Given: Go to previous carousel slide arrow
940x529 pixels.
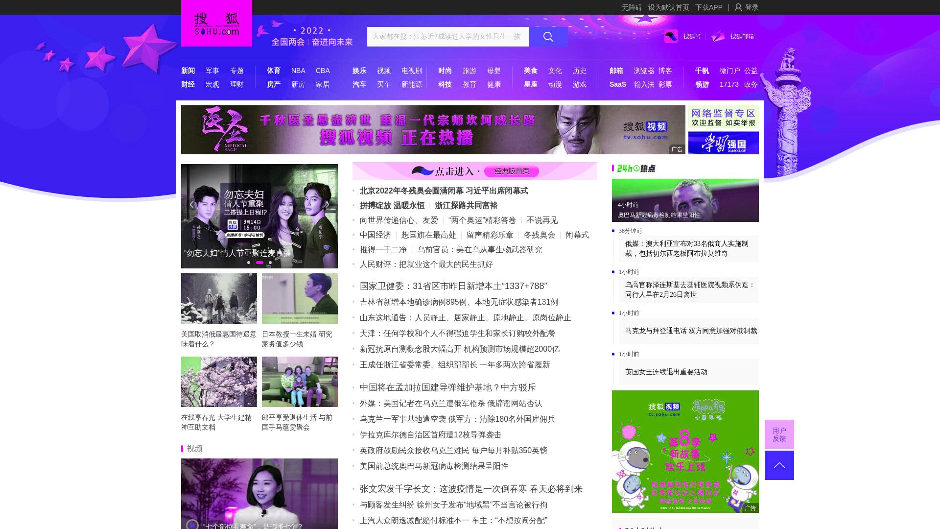Looking at the screenshot, I should point(192,205).
